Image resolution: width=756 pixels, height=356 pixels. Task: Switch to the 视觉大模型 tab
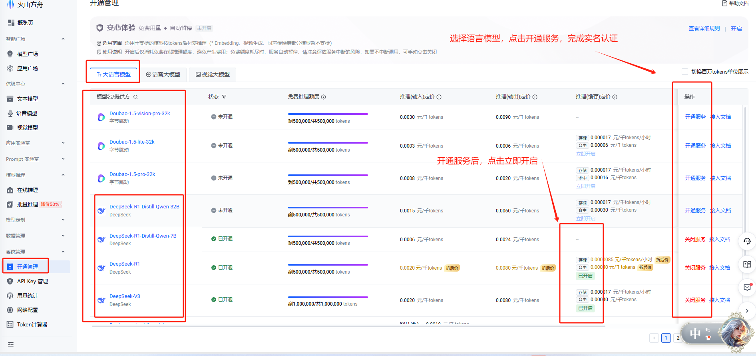213,74
